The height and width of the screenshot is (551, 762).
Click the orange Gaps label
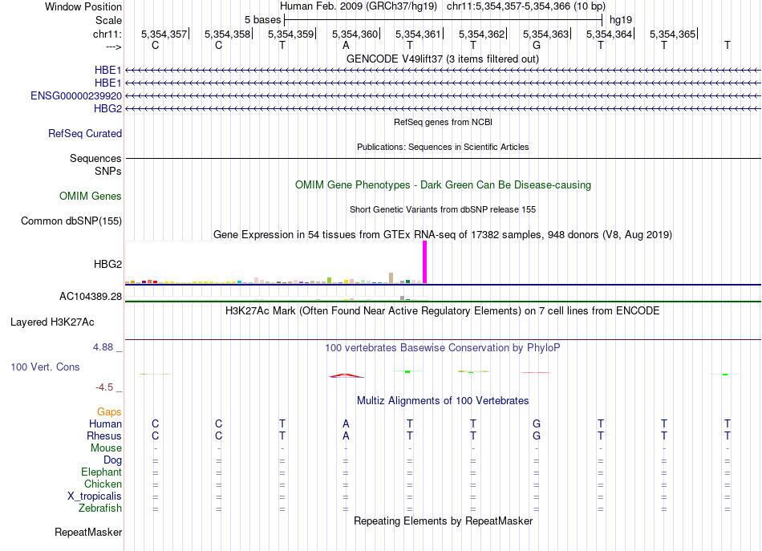(x=109, y=411)
